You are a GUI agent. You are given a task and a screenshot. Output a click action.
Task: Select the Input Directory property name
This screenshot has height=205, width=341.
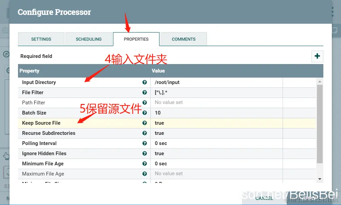tap(39, 82)
